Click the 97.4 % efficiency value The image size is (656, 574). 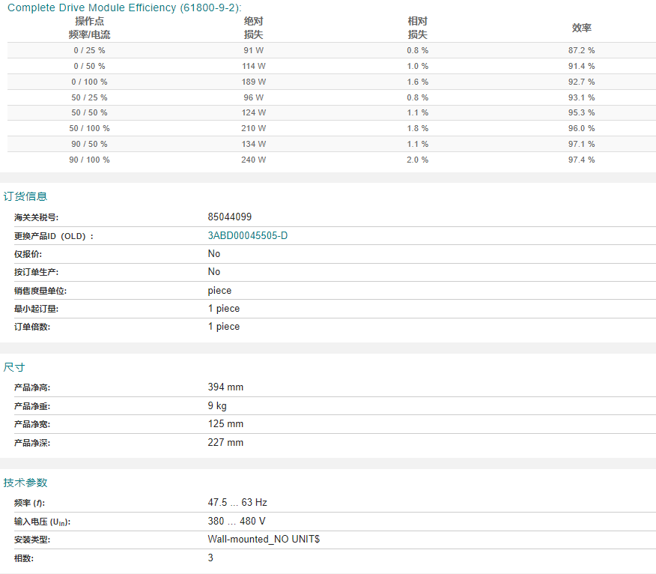[582, 160]
